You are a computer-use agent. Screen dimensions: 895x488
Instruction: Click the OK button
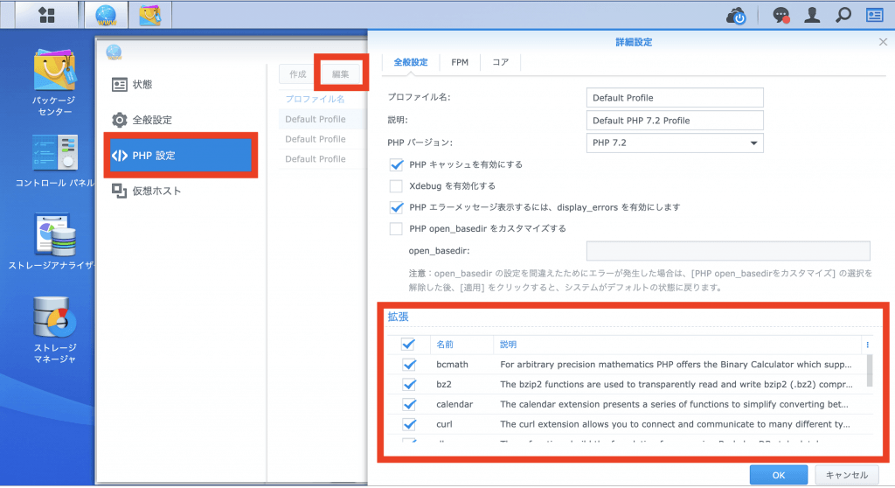[779, 475]
